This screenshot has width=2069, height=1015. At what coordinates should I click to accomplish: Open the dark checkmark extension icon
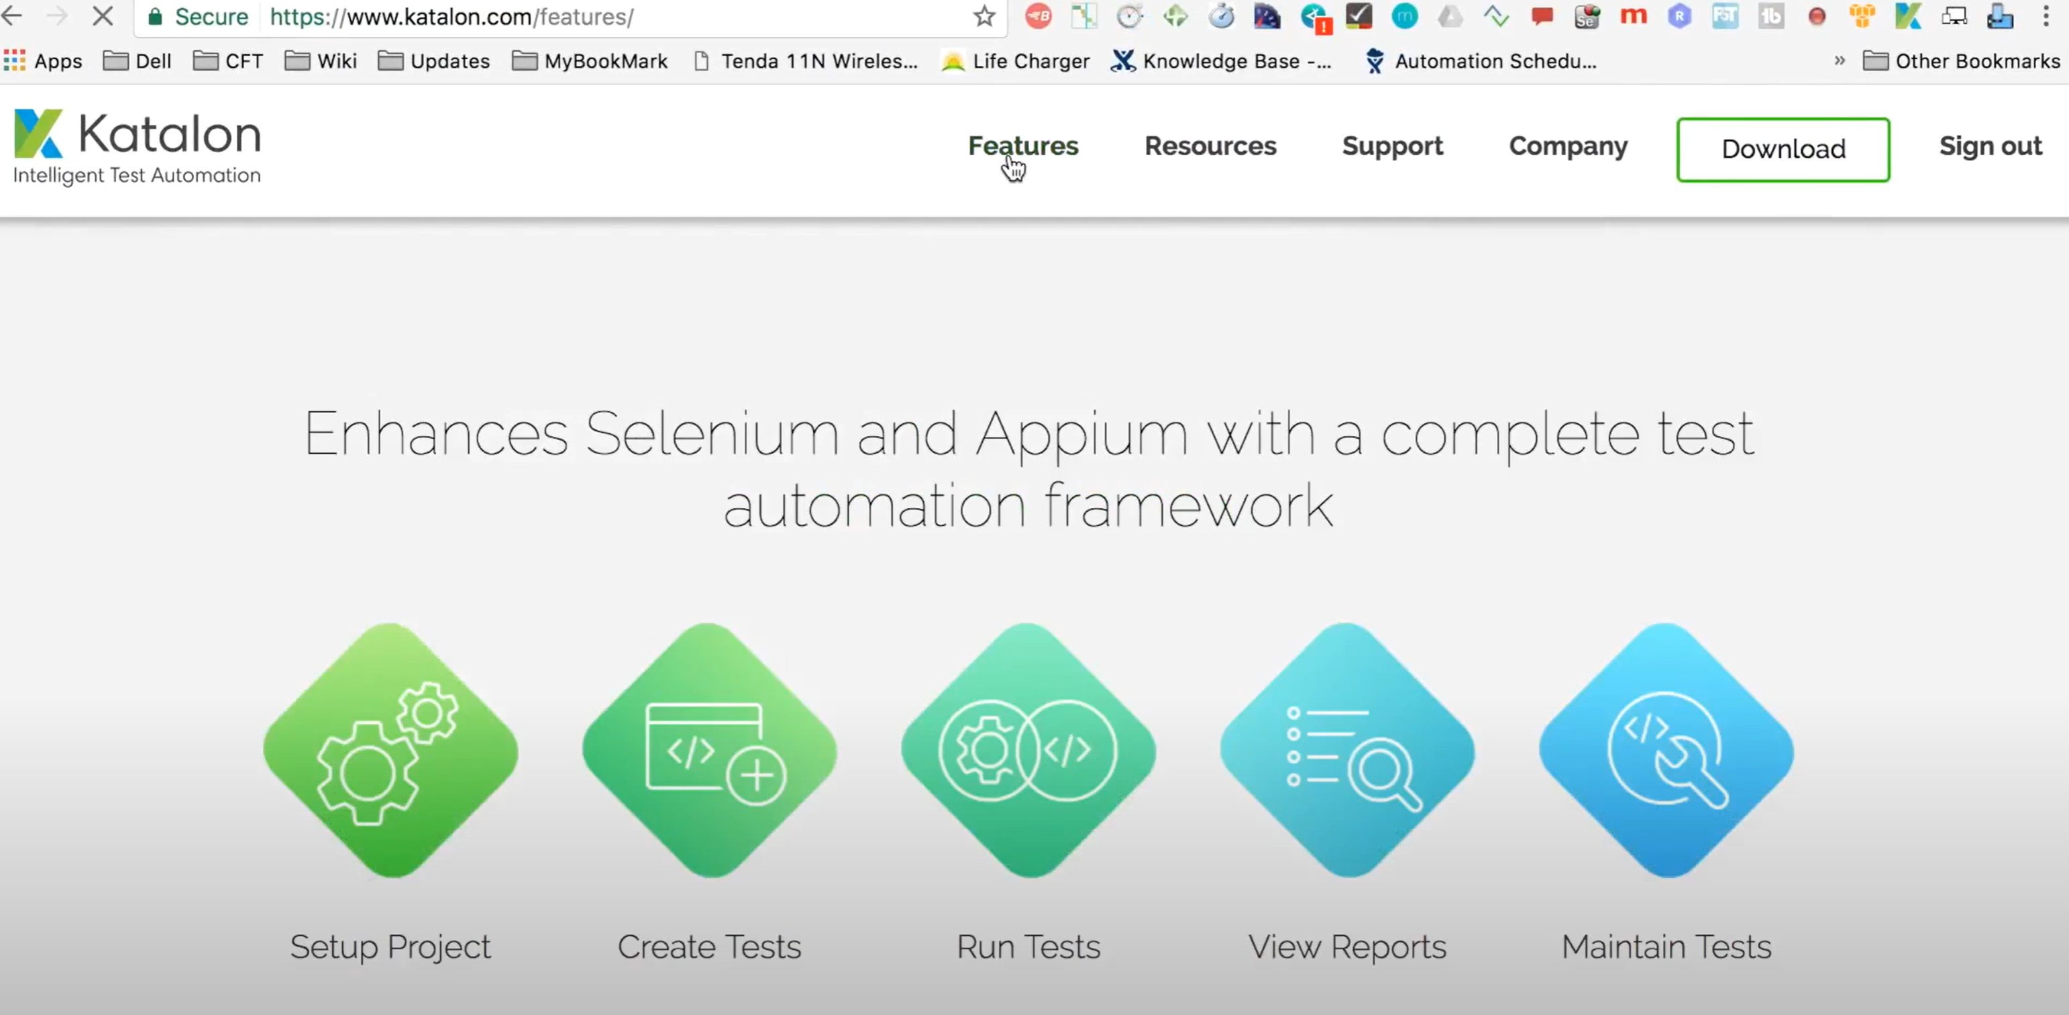point(1359,16)
